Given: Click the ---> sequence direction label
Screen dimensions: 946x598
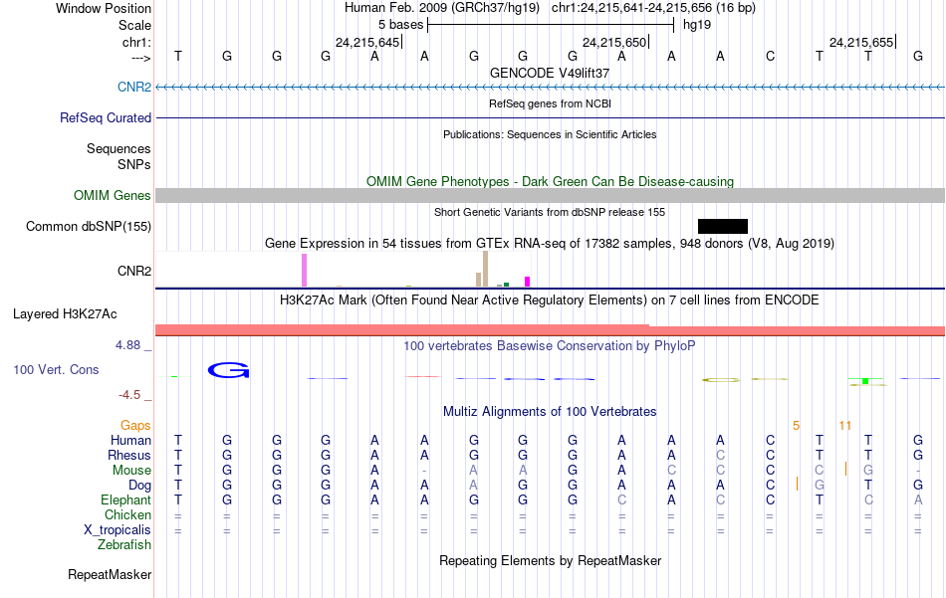Looking at the screenshot, I should click(x=140, y=58).
